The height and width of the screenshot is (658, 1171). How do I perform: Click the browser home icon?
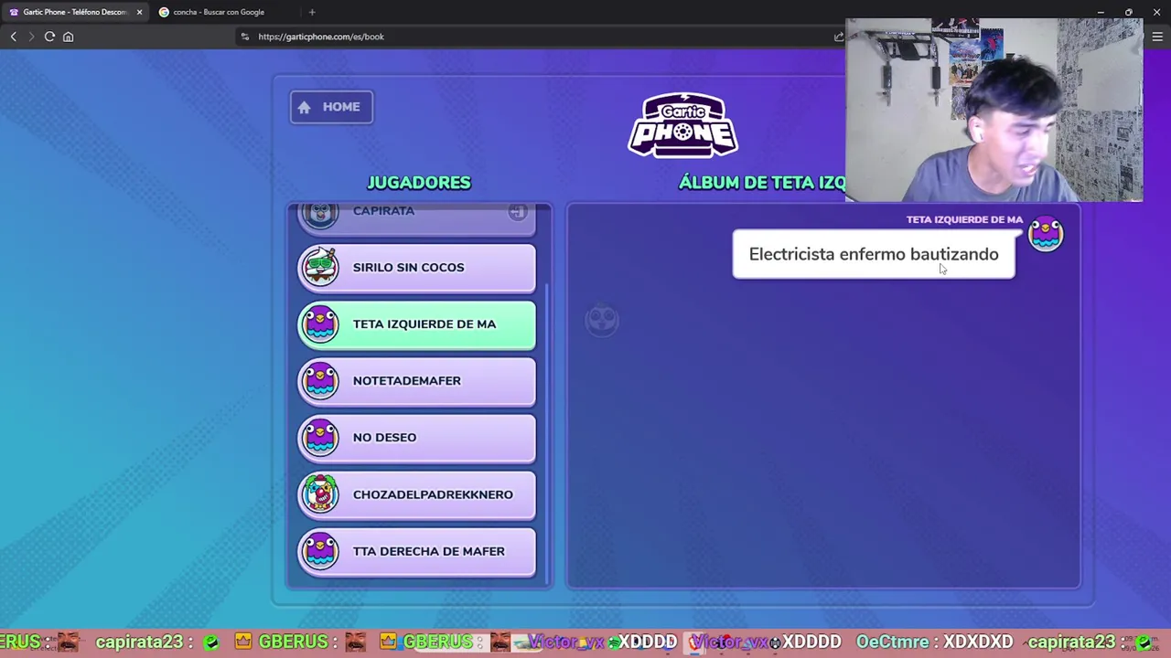(68, 37)
